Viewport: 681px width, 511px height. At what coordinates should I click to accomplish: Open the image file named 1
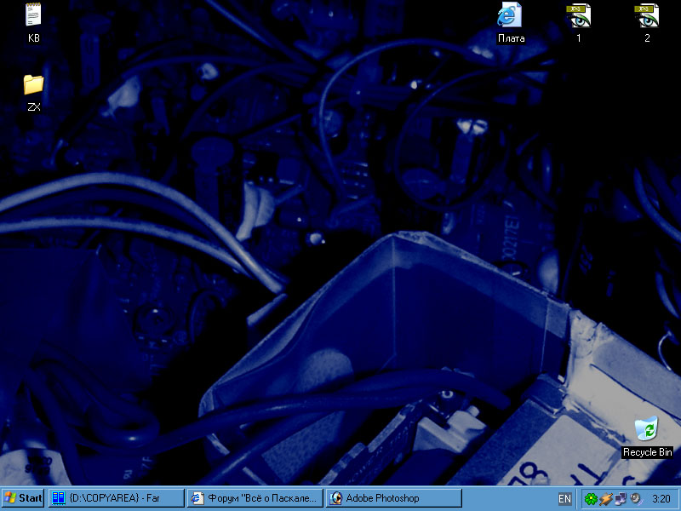click(579, 15)
